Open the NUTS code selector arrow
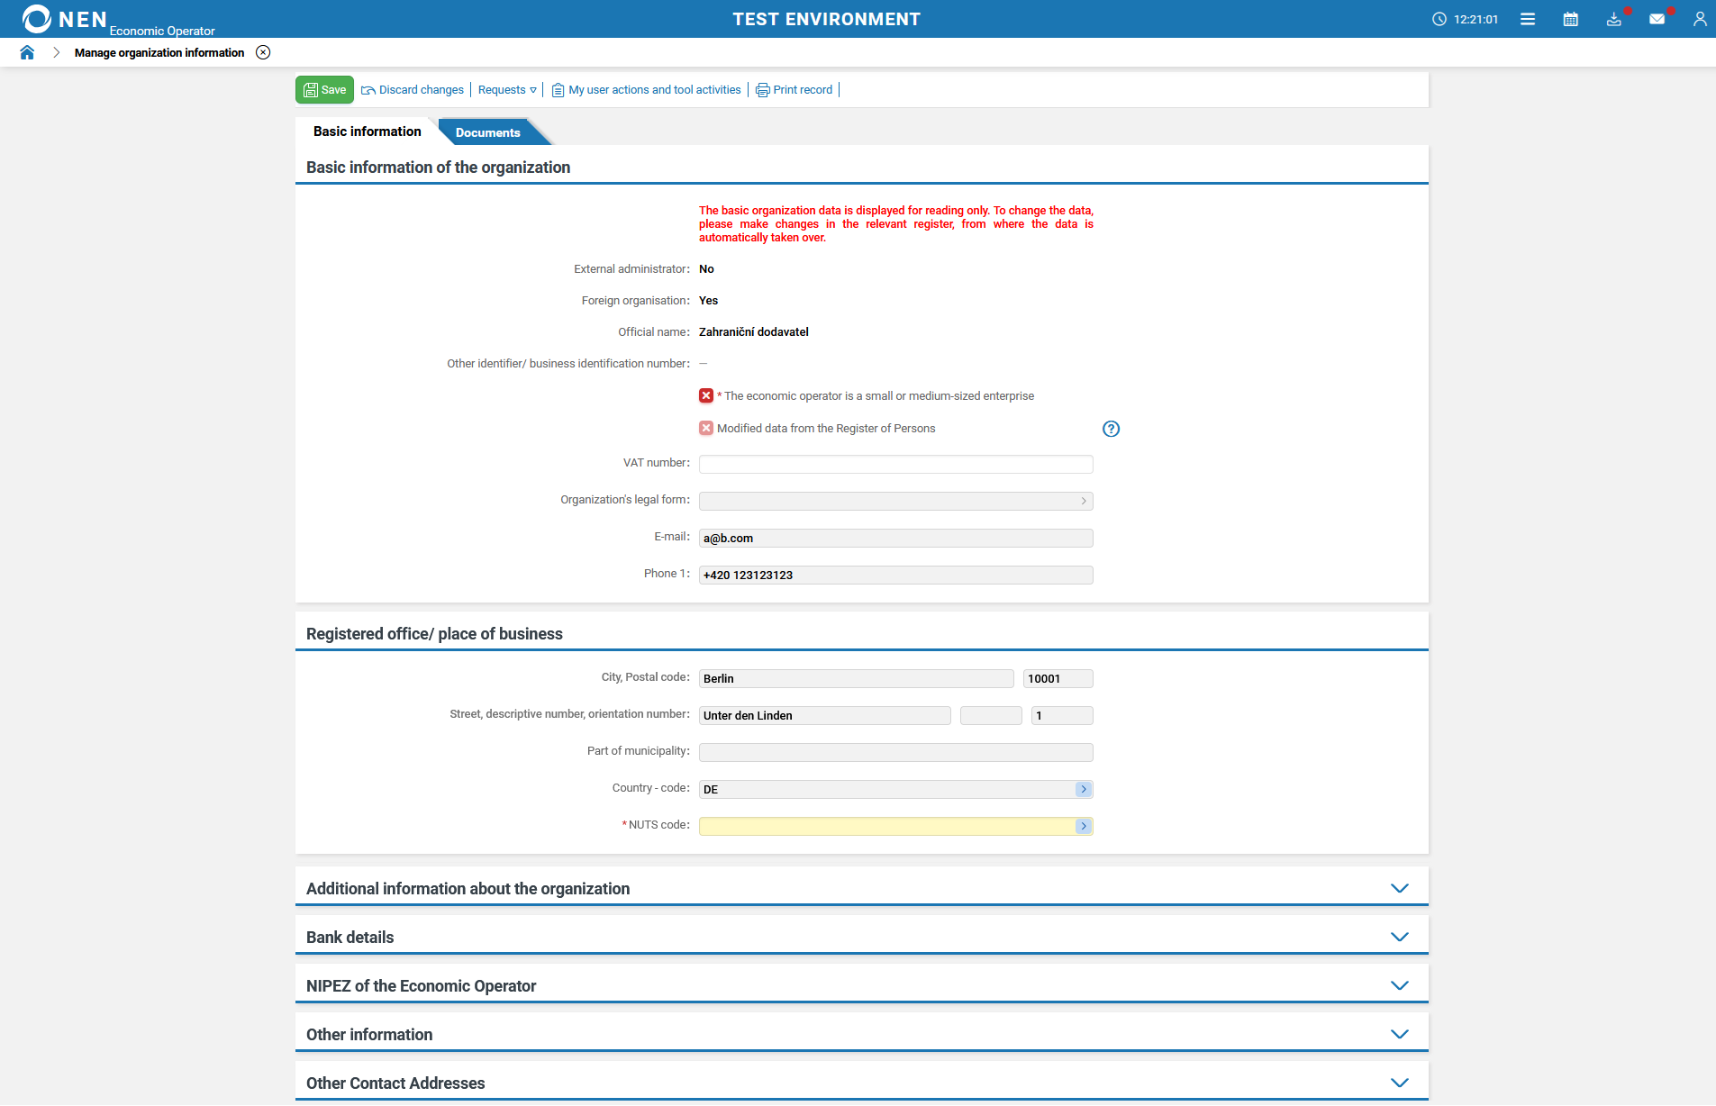 1083,827
